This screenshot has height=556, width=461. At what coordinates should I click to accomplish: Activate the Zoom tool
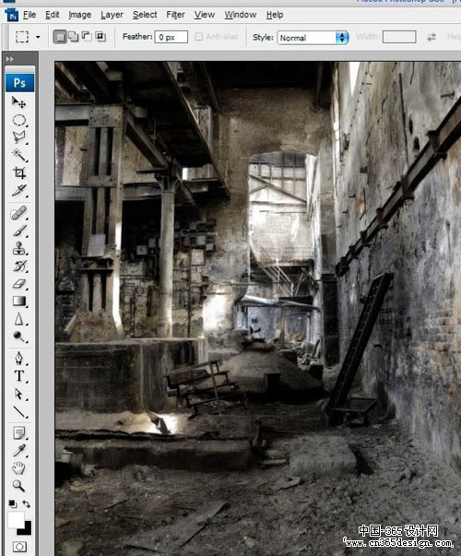point(18,485)
